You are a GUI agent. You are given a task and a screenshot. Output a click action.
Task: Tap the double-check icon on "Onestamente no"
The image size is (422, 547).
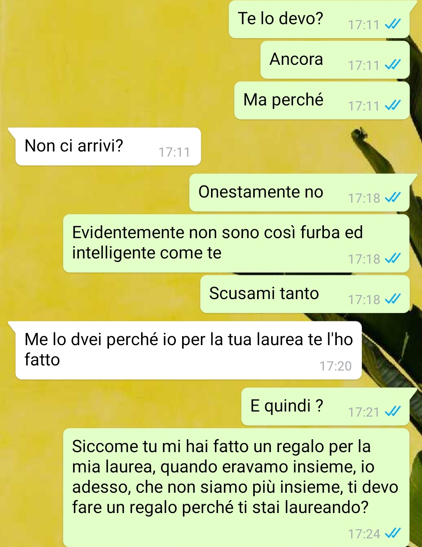point(393,198)
